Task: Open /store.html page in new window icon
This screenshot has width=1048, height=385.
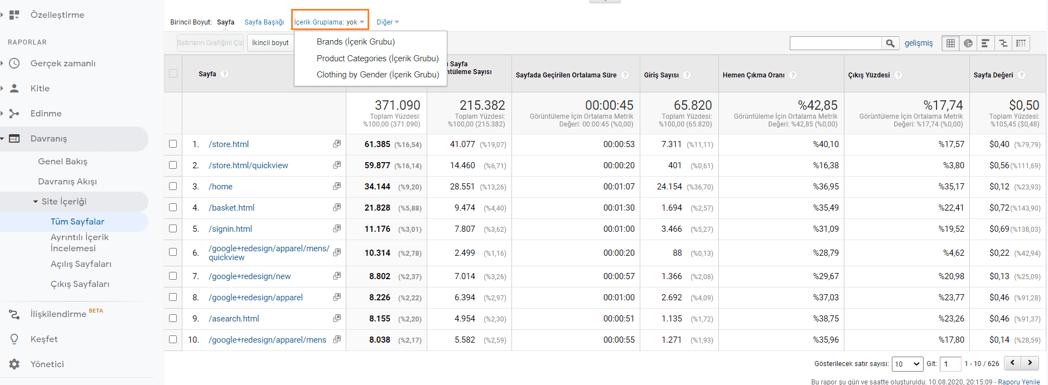Action: (x=337, y=144)
